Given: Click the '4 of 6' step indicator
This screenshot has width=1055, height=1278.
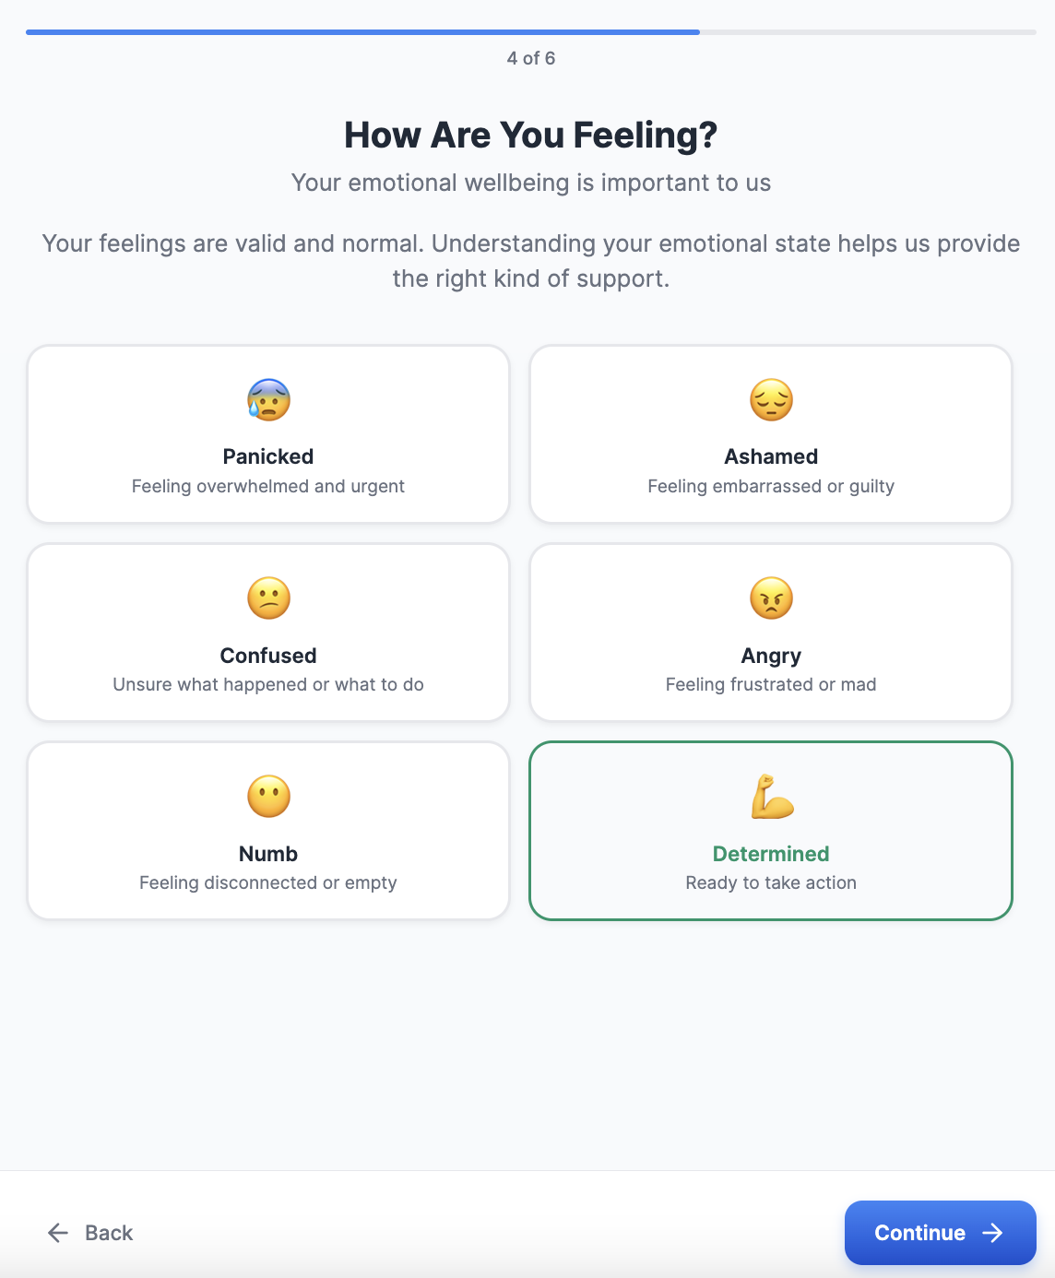Looking at the screenshot, I should (531, 58).
